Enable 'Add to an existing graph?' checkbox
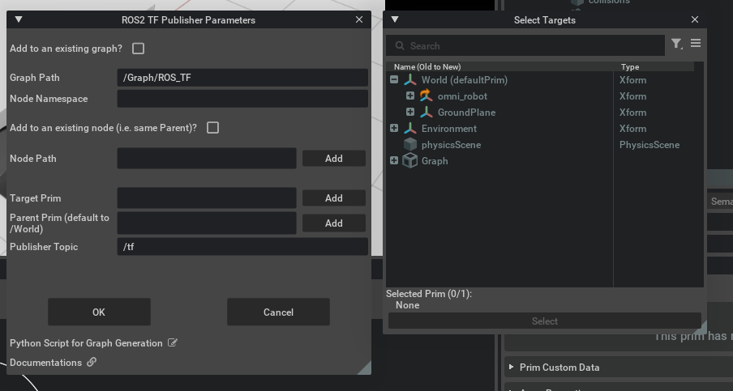The image size is (733, 391). (138, 49)
